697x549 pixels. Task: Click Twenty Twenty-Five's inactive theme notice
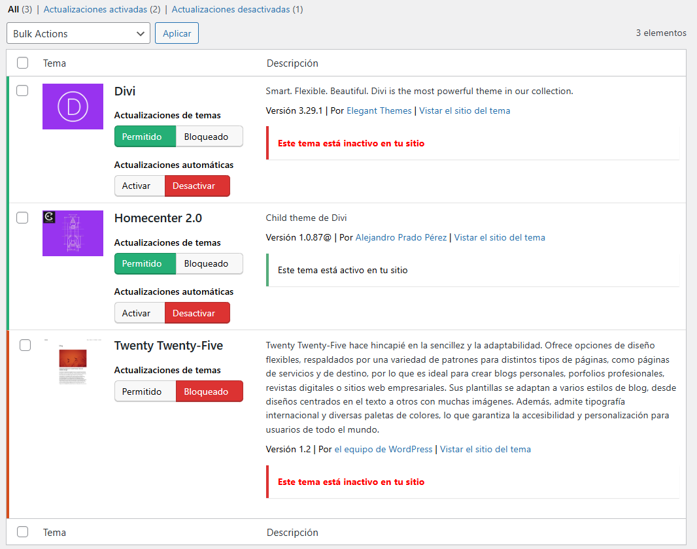click(x=473, y=482)
